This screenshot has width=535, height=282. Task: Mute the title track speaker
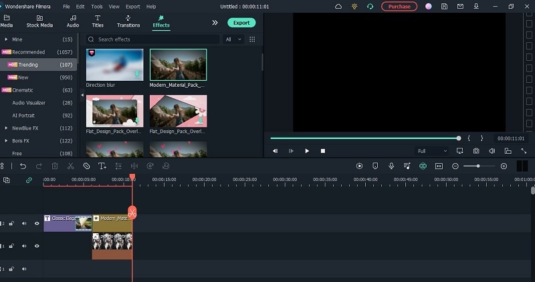24,223
